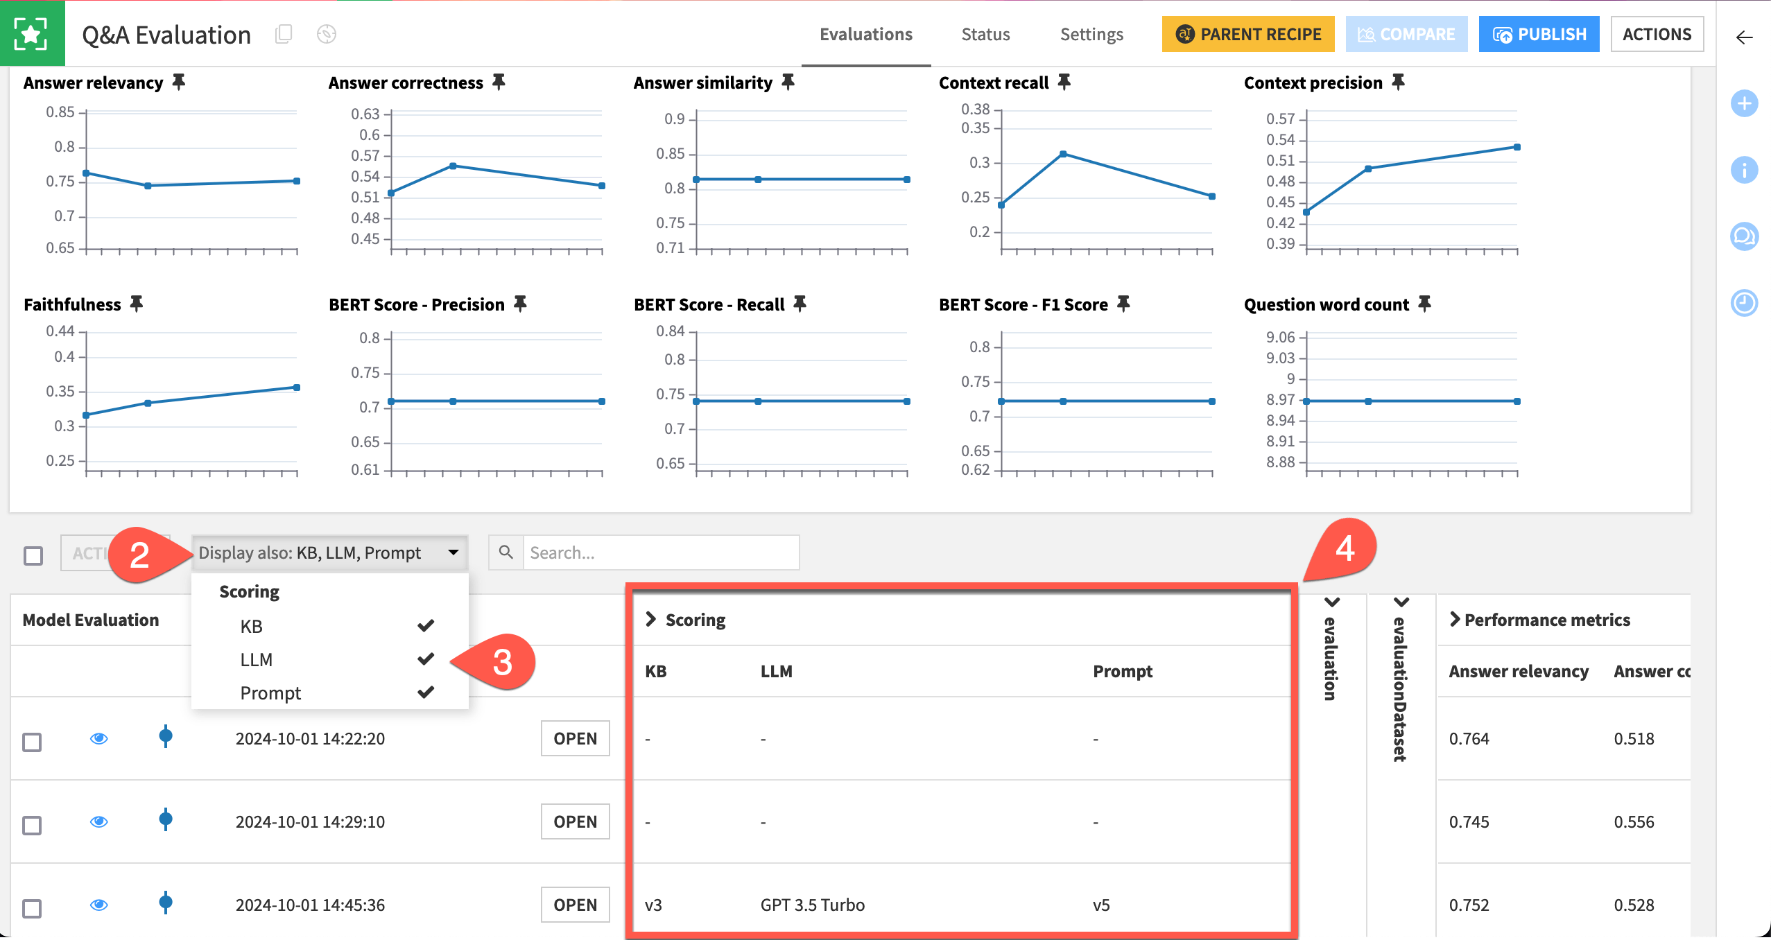Open the clock history icon in the sidebar
1771x940 pixels.
[x=1744, y=303]
